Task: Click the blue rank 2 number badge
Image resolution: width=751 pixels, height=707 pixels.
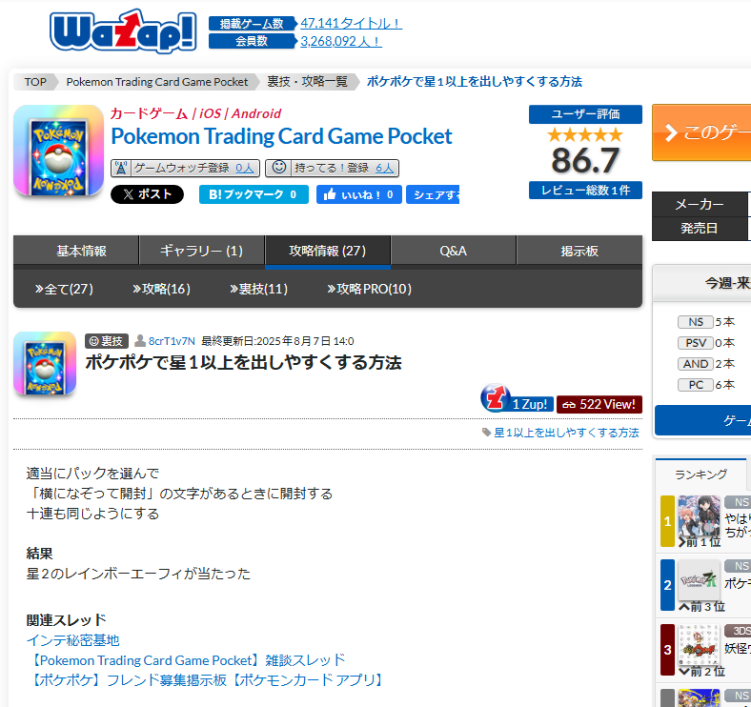Action: point(668,585)
